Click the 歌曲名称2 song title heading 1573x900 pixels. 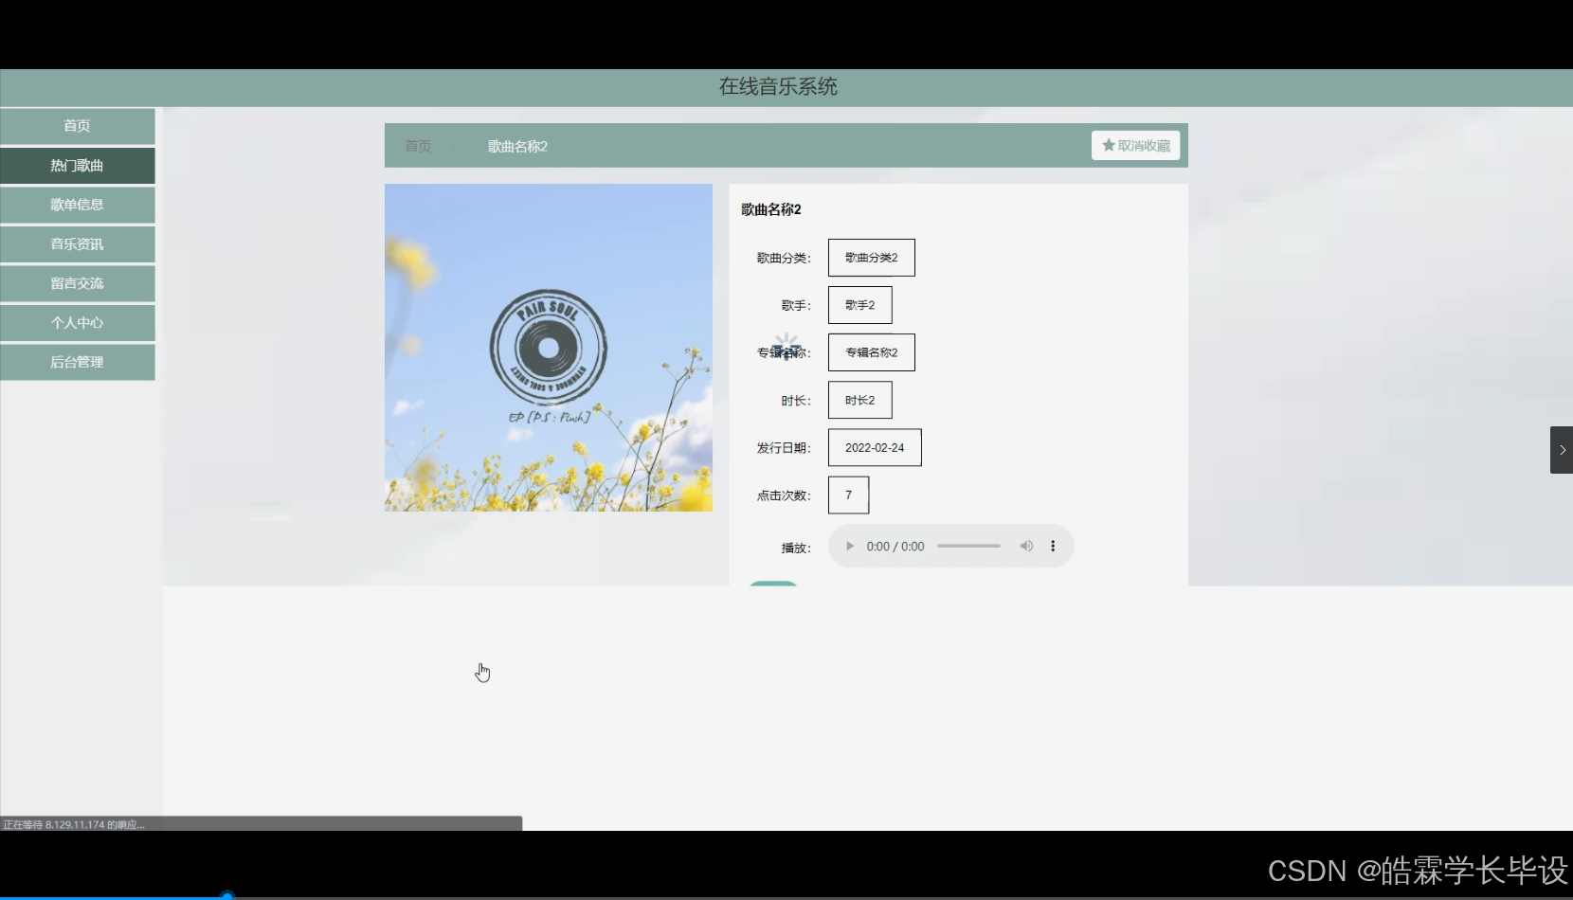point(771,209)
